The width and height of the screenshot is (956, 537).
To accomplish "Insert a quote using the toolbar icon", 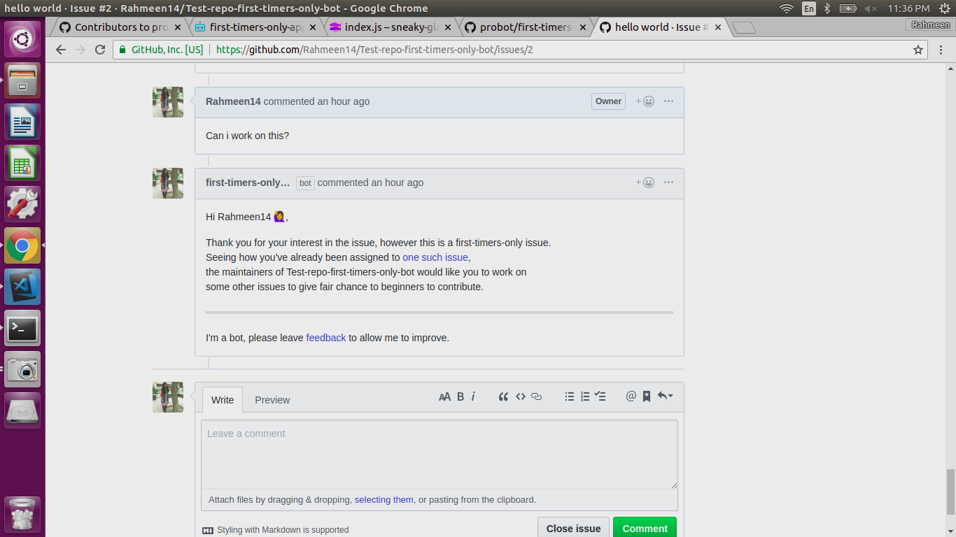I will tap(503, 396).
